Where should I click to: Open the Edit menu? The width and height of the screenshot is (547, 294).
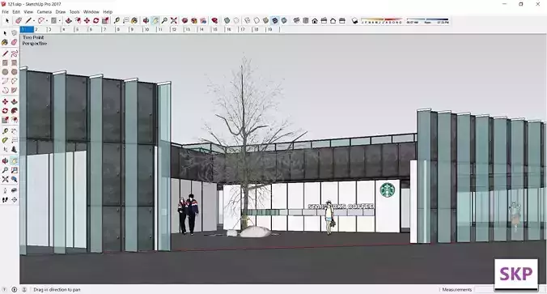[16, 12]
